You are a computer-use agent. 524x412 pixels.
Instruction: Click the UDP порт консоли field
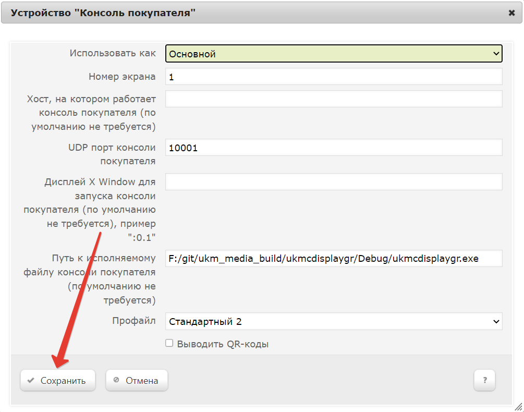[x=334, y=148]
